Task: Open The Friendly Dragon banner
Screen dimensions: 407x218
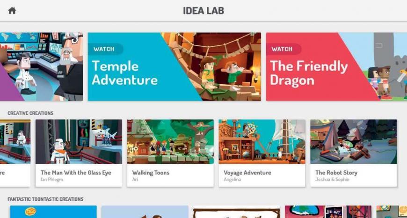Action: tap(336, 67)
